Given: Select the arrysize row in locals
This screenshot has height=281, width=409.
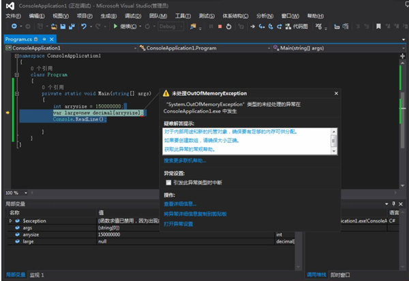Looking at the screenshot, I should pyautogui.click(x=152, y=235).
